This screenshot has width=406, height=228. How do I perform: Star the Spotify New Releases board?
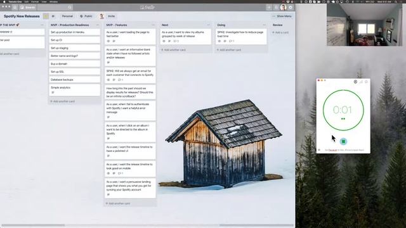(46, 16)
